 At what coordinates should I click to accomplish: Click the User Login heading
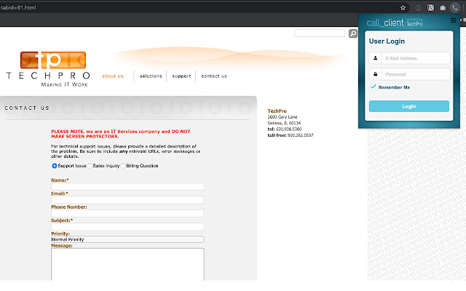pos(387,41)
